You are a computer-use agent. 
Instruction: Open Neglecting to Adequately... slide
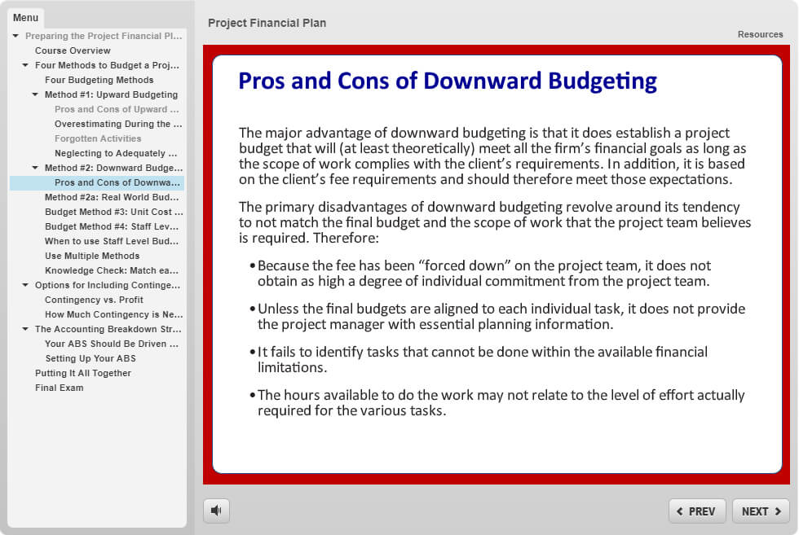[116, 153]
